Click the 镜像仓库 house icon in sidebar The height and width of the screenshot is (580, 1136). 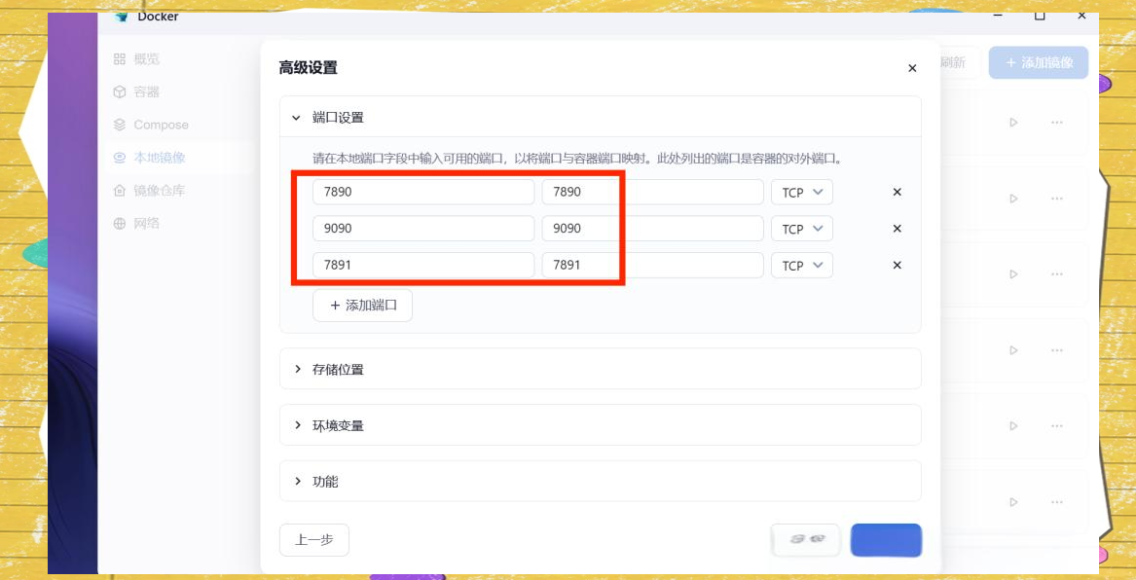(120, 191)
